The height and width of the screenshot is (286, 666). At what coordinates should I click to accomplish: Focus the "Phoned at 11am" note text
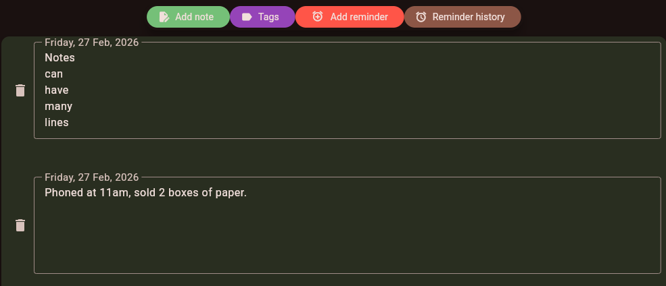point(145,193)
